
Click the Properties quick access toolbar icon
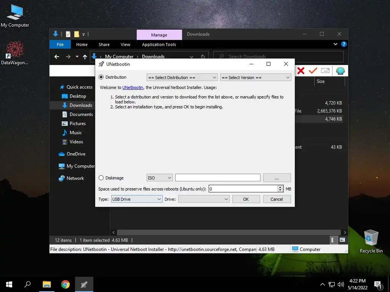[x=68, y=34]
